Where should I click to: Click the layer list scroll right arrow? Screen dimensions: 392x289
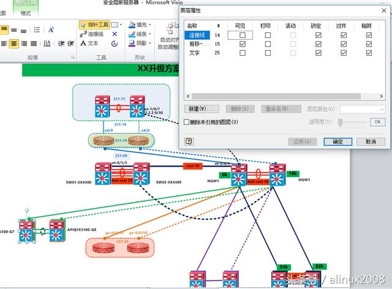pos(381,96)
